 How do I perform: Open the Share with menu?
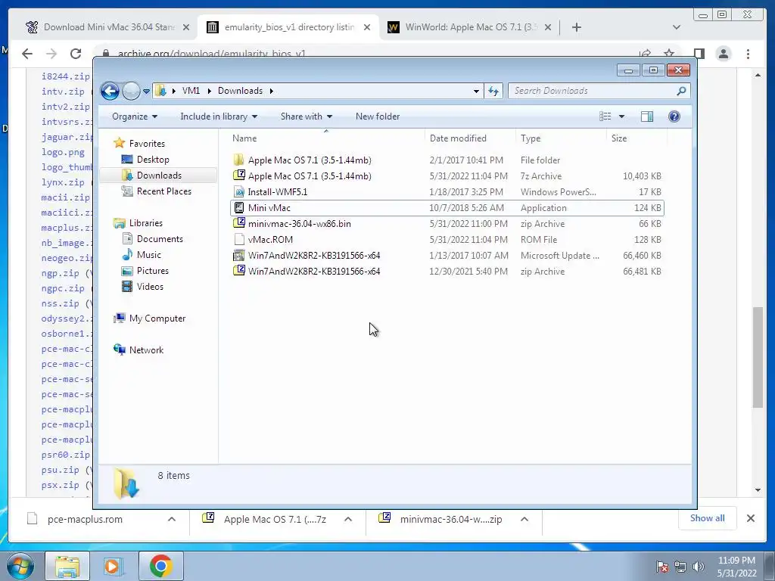click(306, 117)
